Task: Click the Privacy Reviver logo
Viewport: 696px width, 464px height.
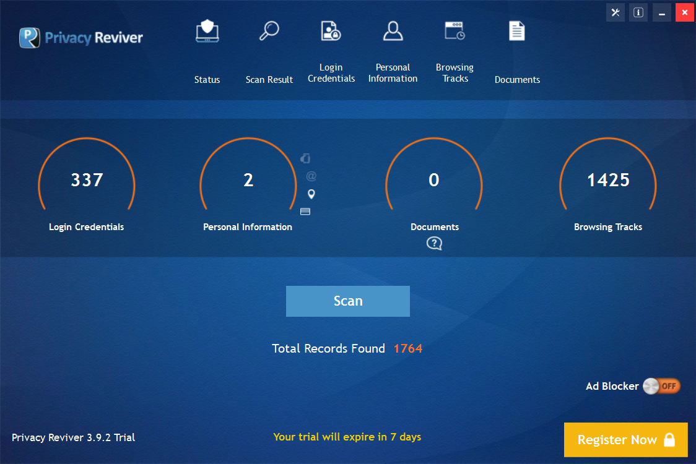Action: (81, 38)
